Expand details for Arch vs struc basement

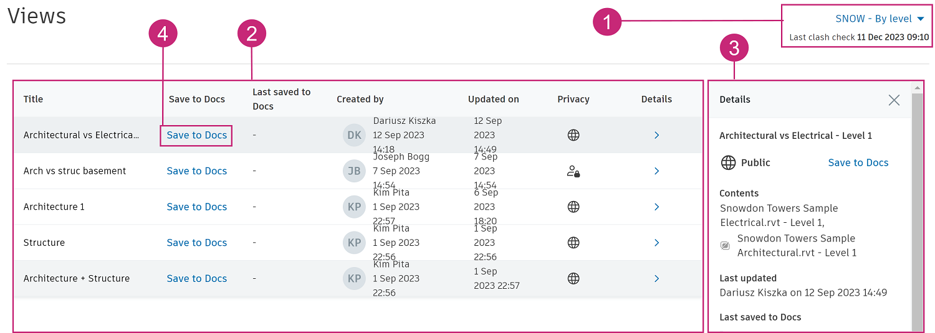[656, 171]
